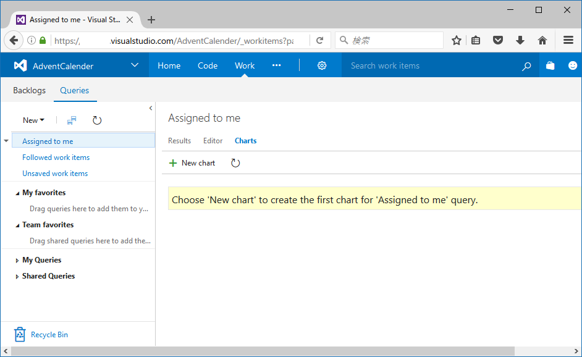Click the site information icon in address bar
Screen dimensions: 582x357
tap(32, 40)
